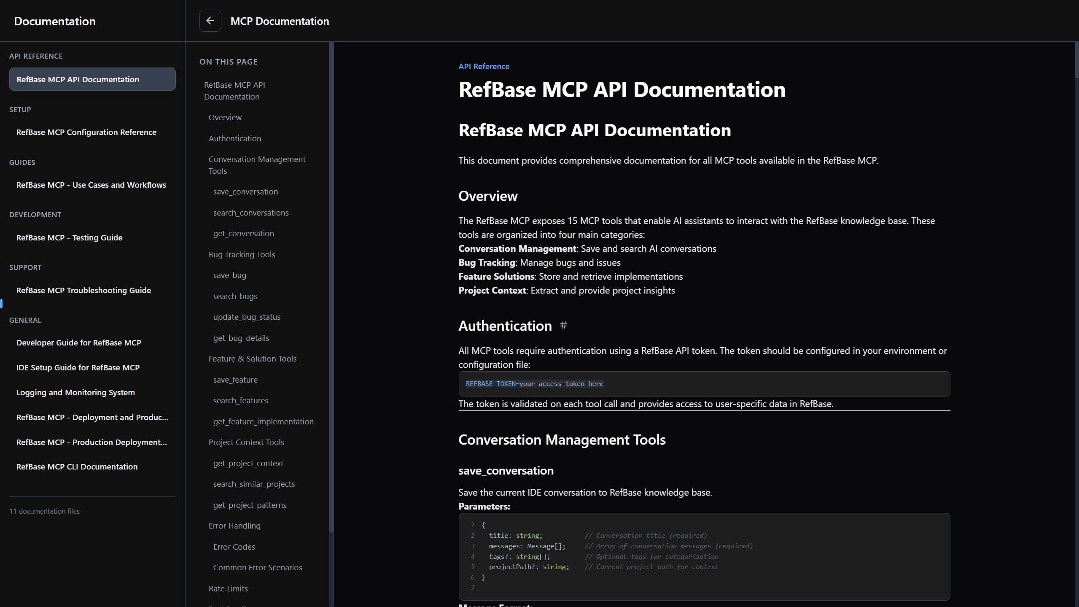Select RefBase MCP Troubleshooting Guide
The image size is (1079, 607).
click(83, 290)
